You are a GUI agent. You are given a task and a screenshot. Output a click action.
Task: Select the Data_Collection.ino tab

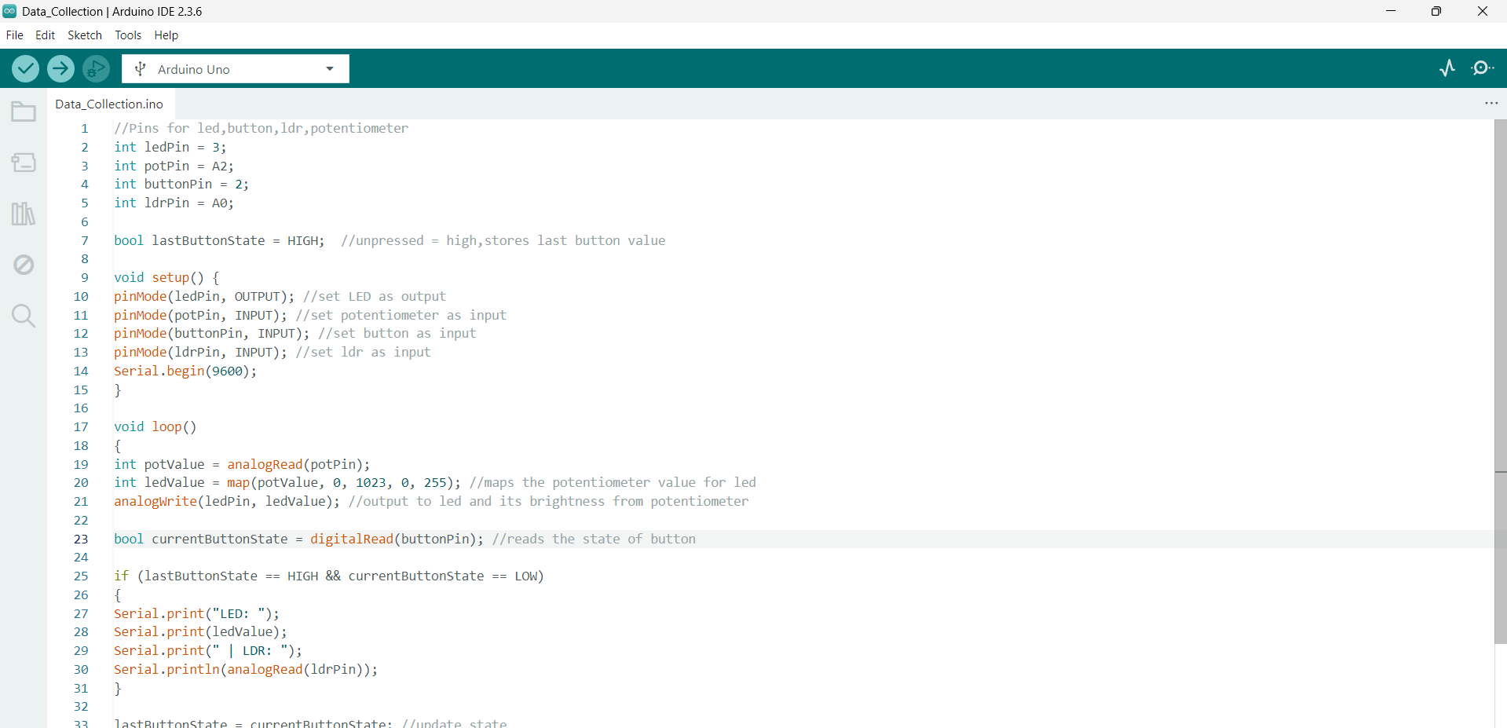pyautogui.click(x=109, y=104)
